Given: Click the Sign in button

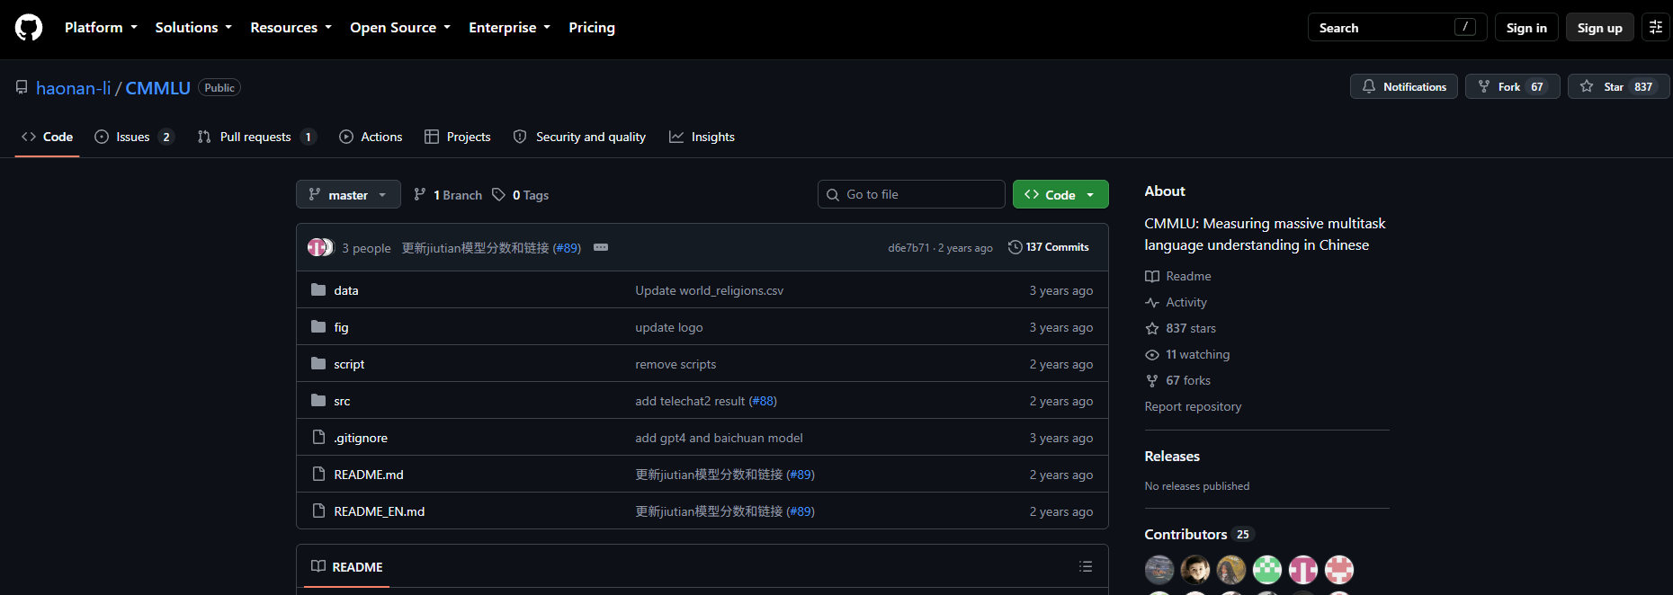Looking at the screenshot, I should click(x=1526, y=28).
